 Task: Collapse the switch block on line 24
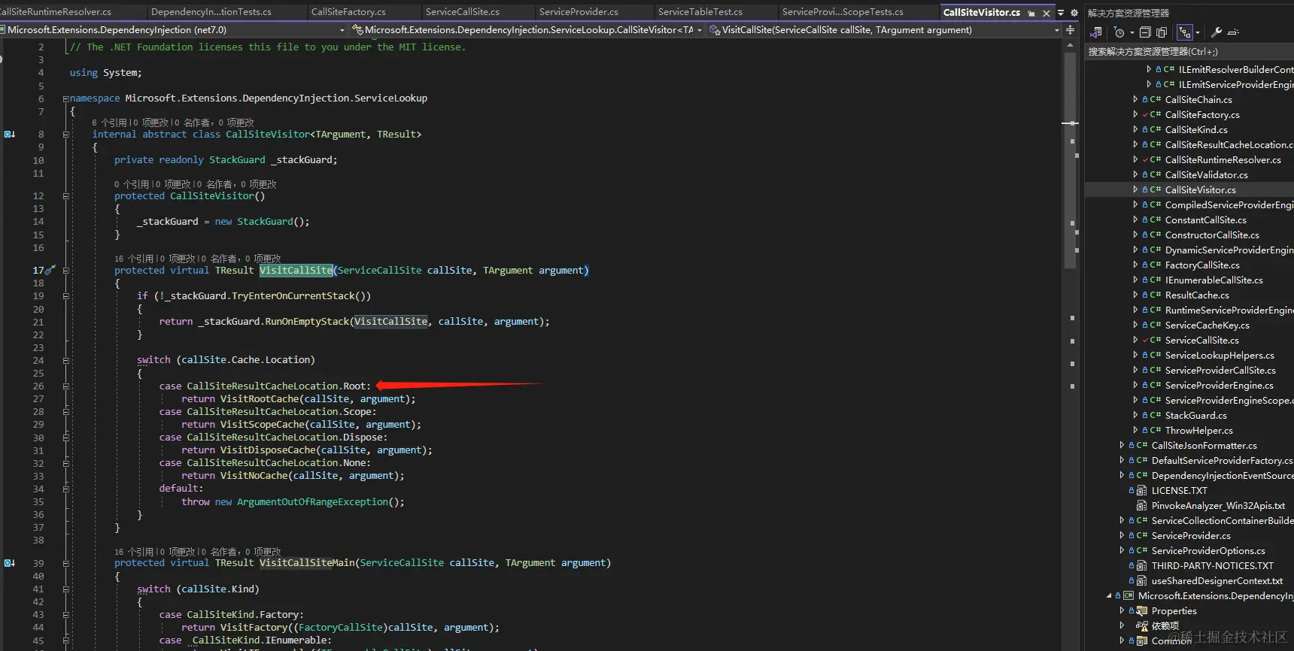pyautogui.click(x=65, y=360)
